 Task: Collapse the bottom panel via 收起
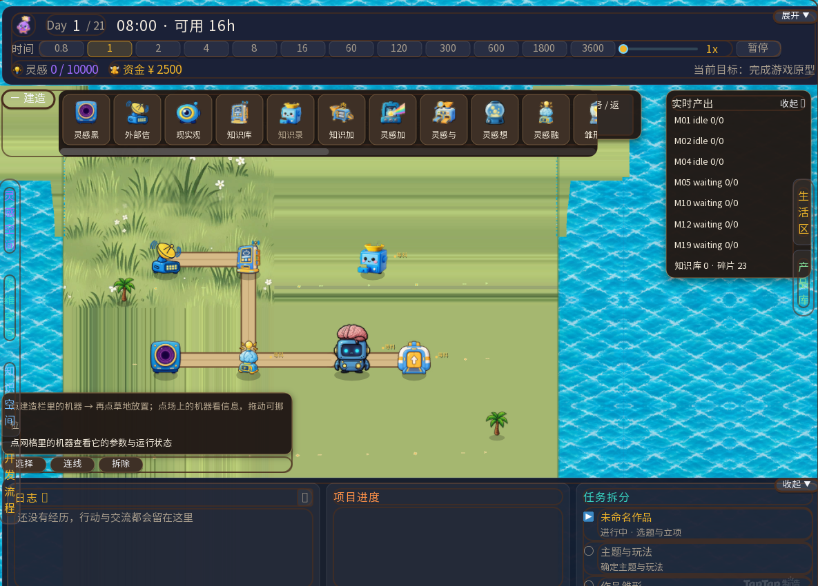click(796, 484)
